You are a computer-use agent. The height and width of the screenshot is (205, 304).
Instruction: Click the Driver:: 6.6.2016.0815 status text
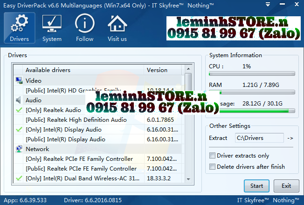click(93, 200)
